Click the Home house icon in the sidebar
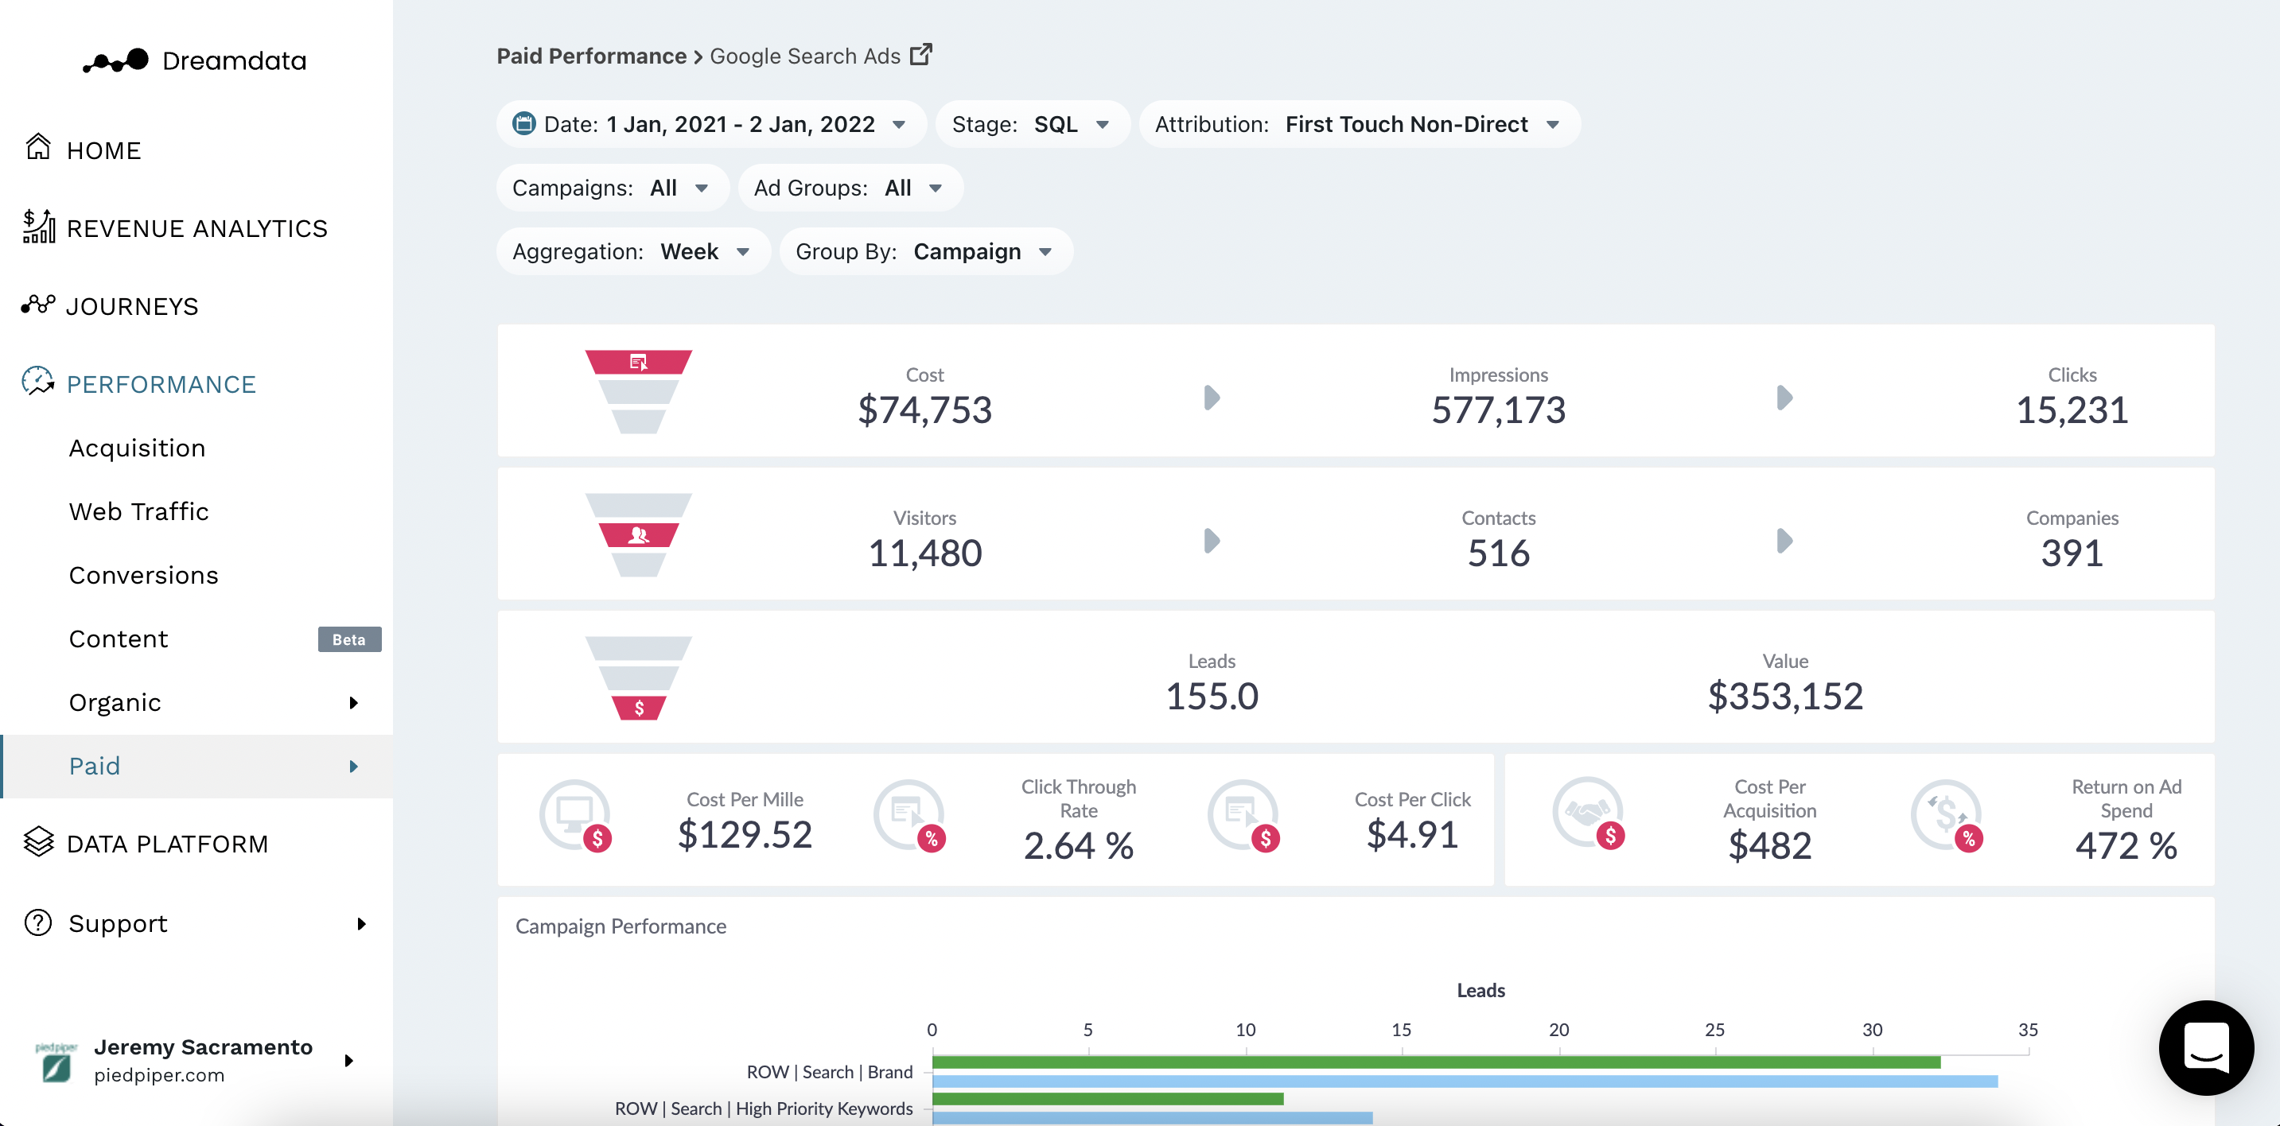This screenshot has width=2280, height=1126. point(38,147)
